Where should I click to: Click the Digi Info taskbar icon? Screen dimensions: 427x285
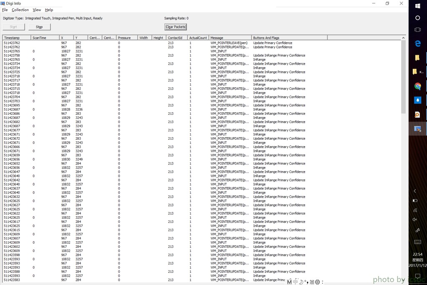(417, 129)
